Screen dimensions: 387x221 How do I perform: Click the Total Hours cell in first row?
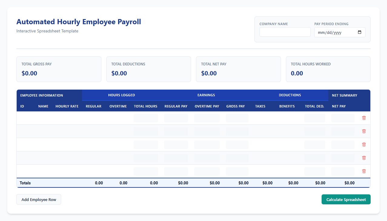pos(146,118)
